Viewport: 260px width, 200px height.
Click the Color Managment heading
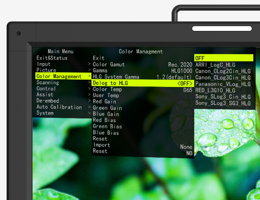pos(141,51)
